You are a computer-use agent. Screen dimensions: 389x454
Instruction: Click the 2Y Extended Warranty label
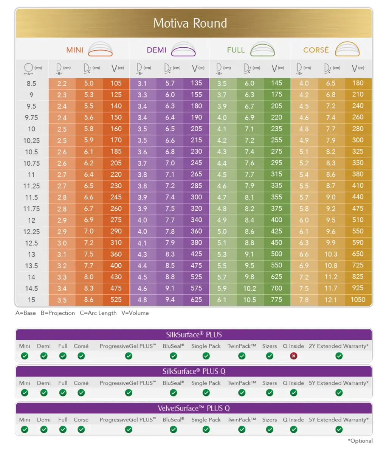[x=338, y=346]
